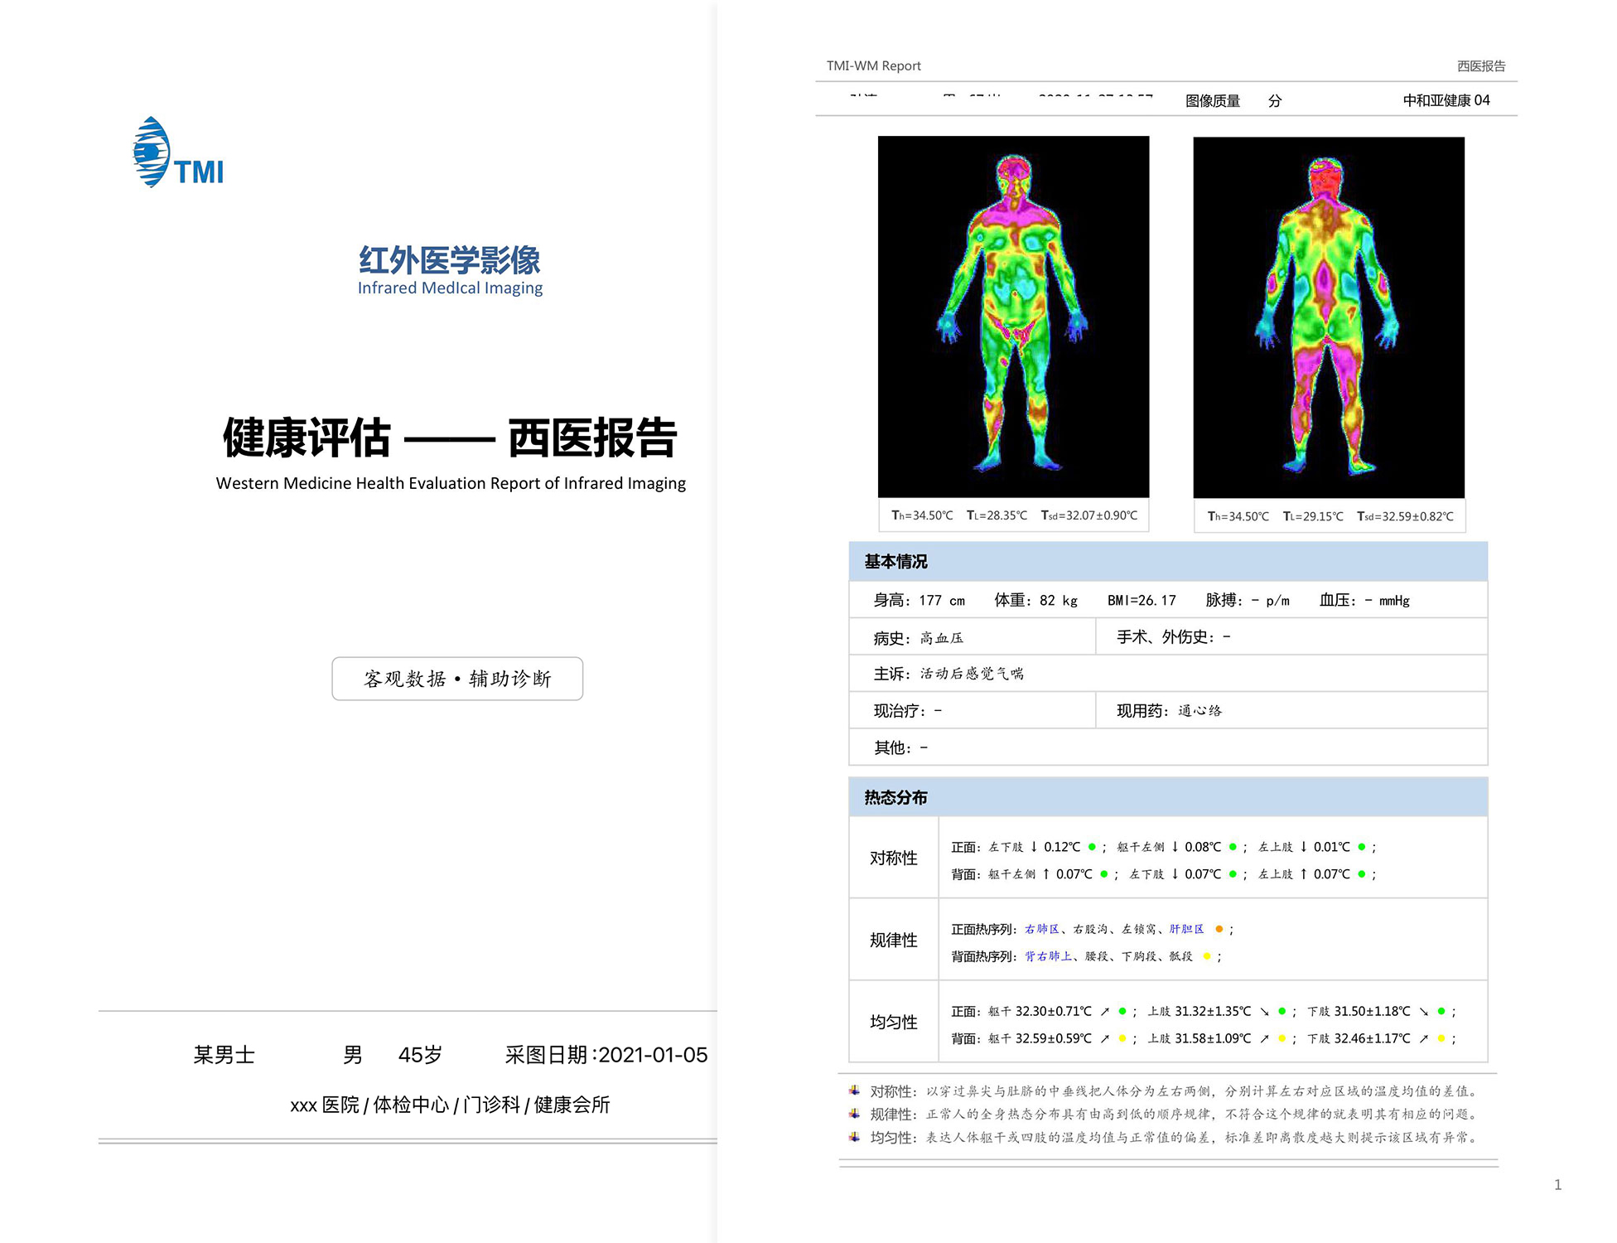Viewport: 1617px width, 1243px height.
Task: Click the age 45岁
Action: [420, 1055]
